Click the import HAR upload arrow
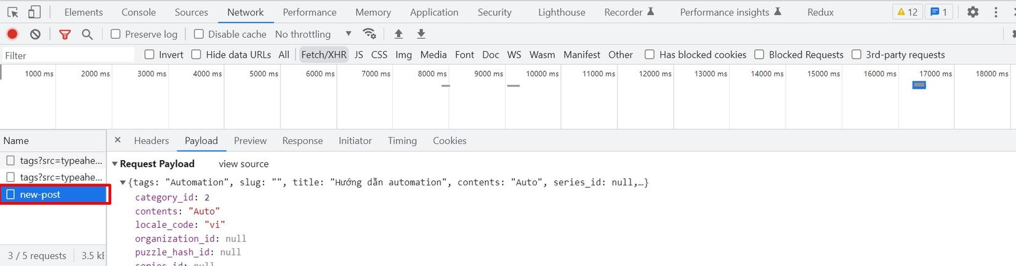Viewport: 1016px width, 266px height. 398,34
